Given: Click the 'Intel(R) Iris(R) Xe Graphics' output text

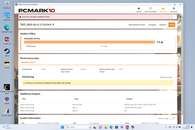Looking at the screenshot, I should point(133,108).
